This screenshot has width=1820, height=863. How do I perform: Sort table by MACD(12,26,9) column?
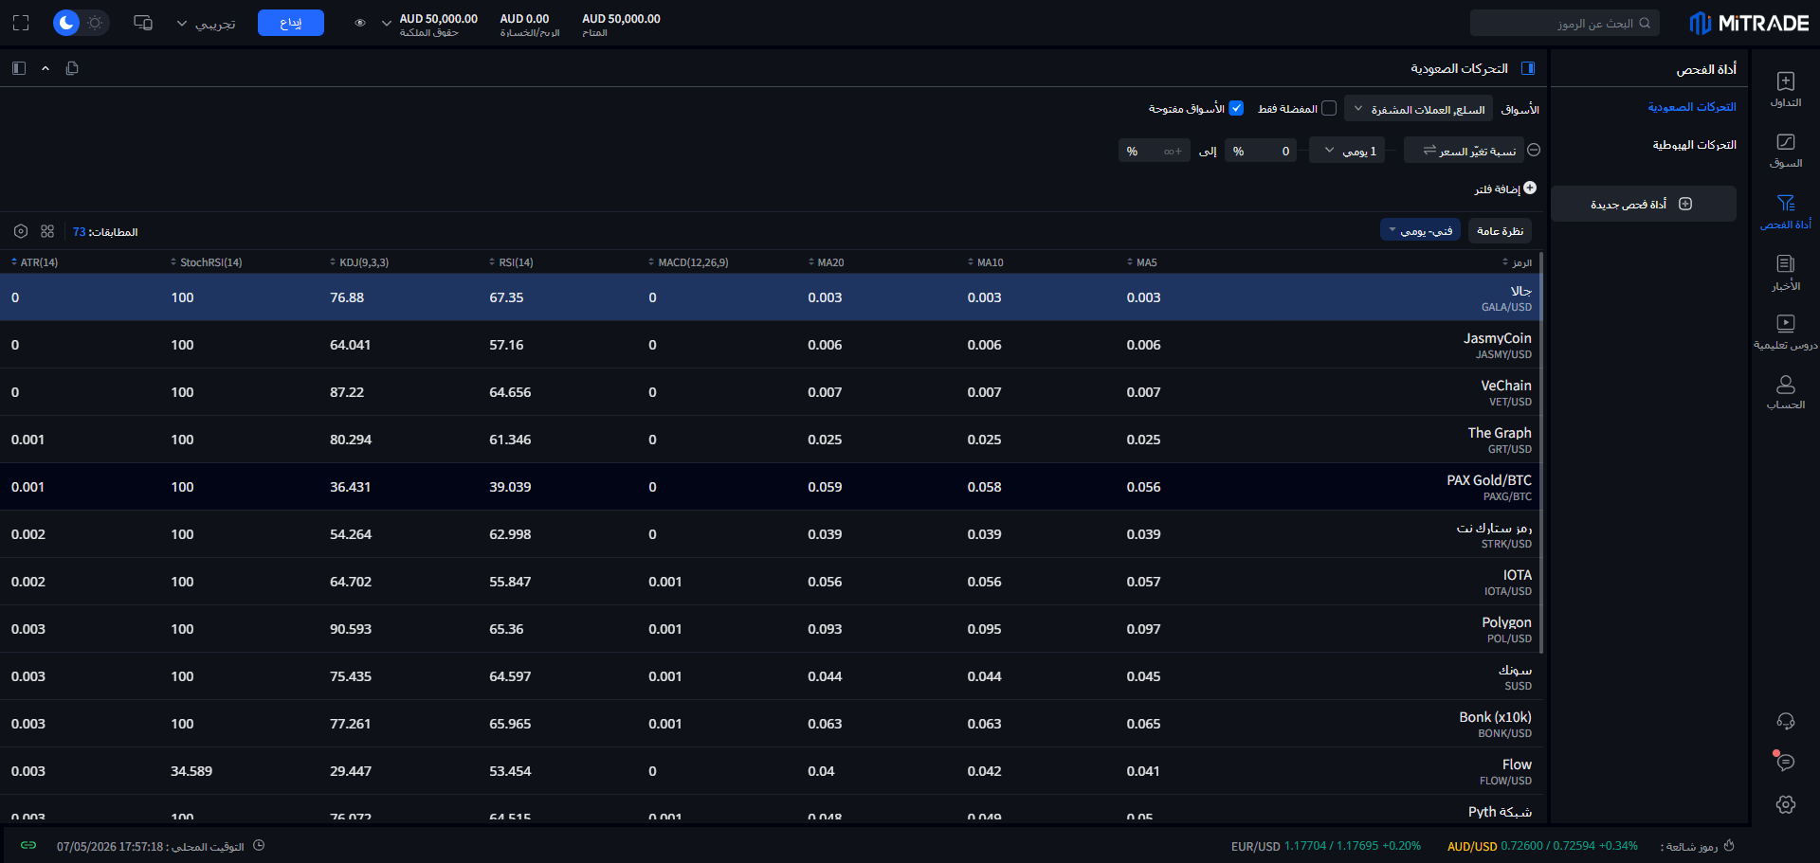[688, 262]
